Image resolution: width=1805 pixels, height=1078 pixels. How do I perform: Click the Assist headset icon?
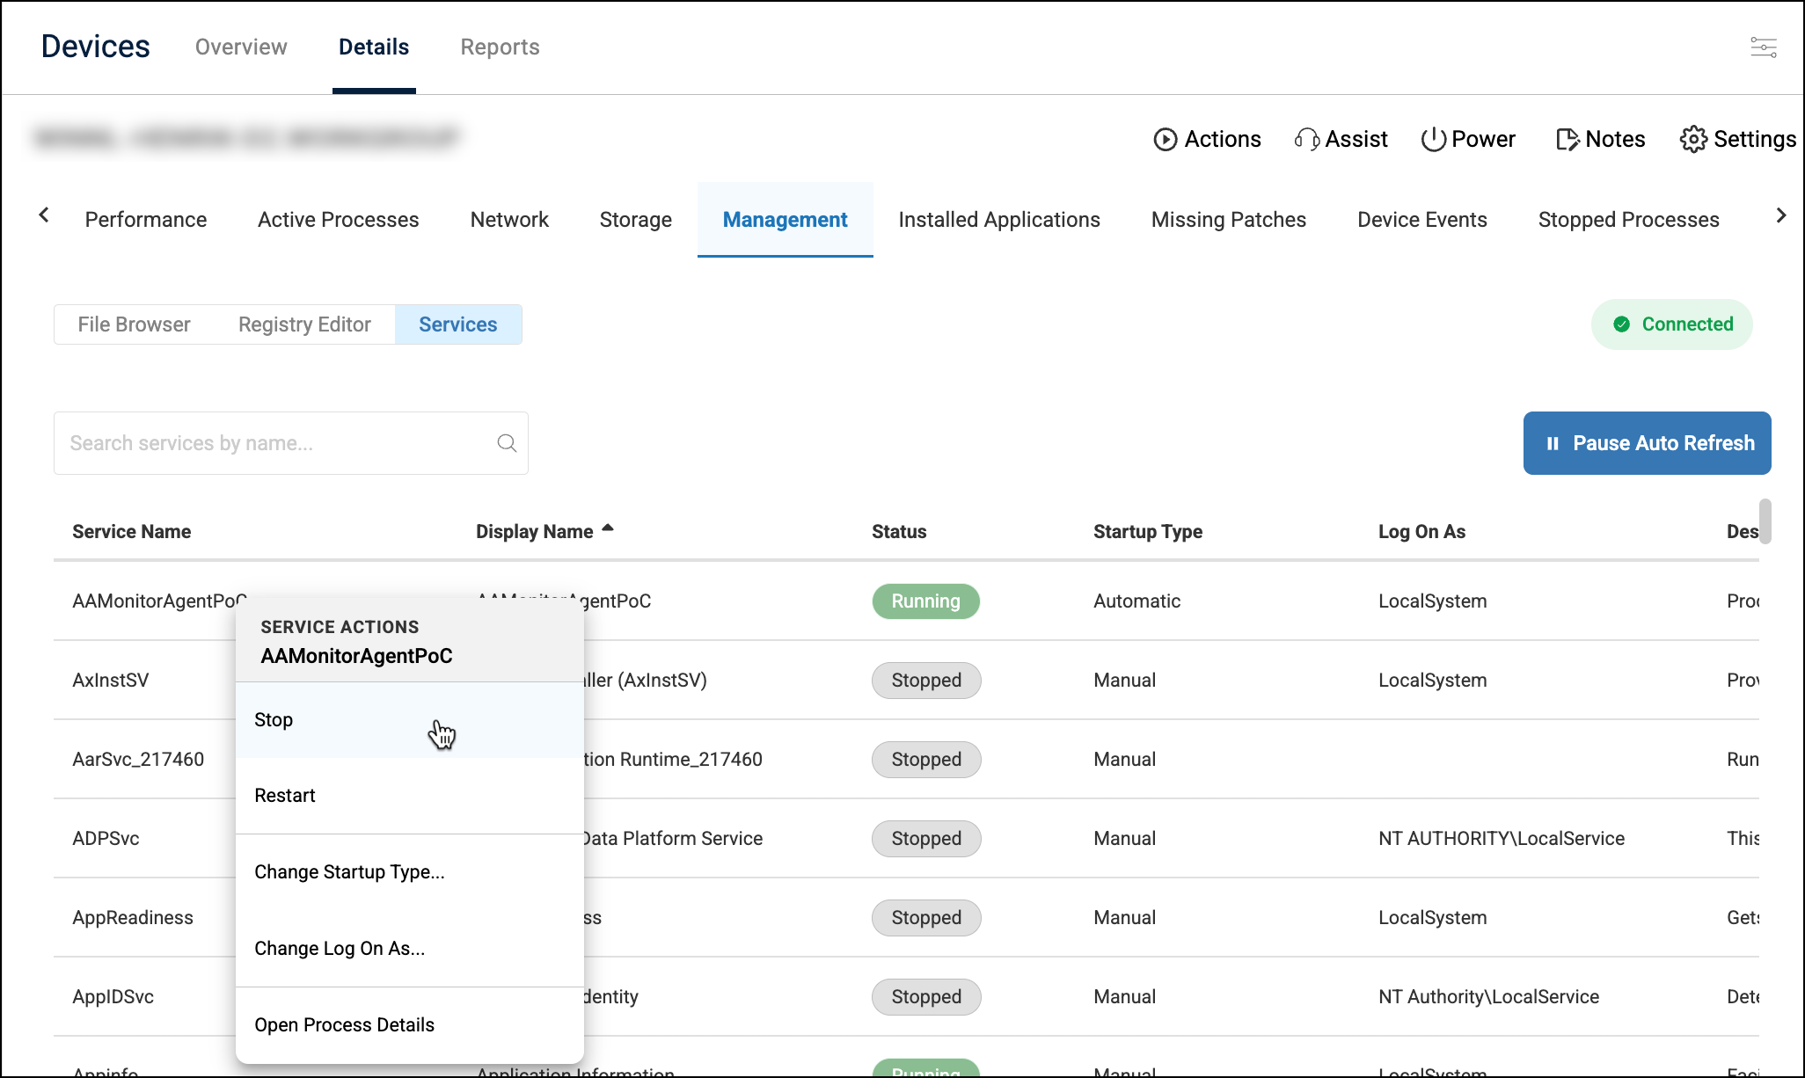(x=1307, y=140)
